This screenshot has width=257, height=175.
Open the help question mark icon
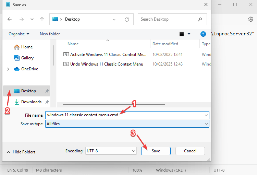203,34
